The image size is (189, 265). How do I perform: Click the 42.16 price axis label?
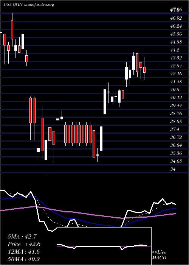pos(176,74)
